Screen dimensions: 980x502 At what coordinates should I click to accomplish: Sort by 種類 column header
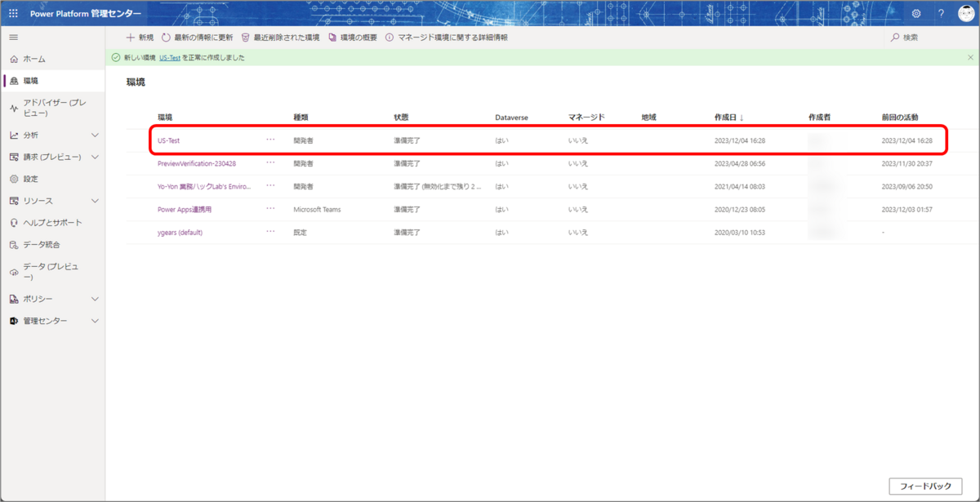click(x=301, y=118)
